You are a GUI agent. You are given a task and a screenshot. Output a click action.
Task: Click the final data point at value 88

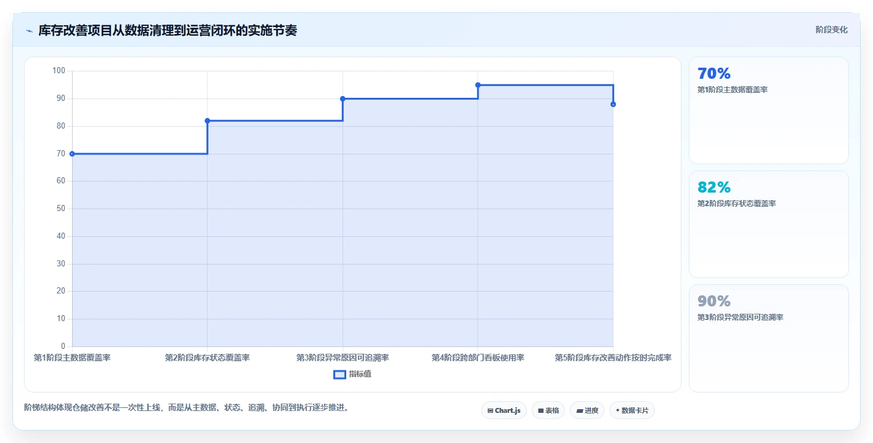(x=613, y=104)
